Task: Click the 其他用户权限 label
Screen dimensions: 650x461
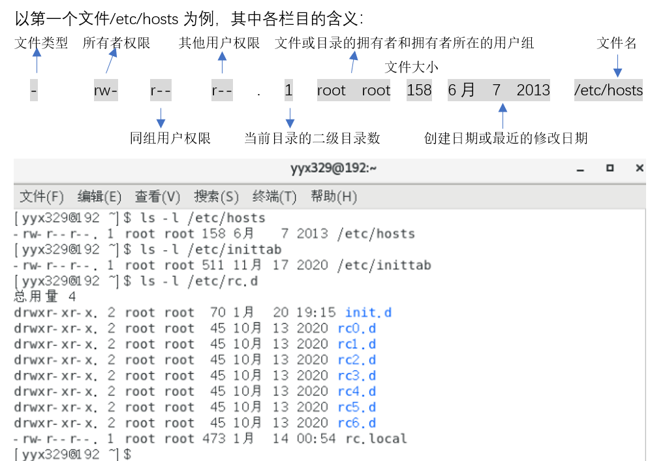Action: click(x=219, y=42)
